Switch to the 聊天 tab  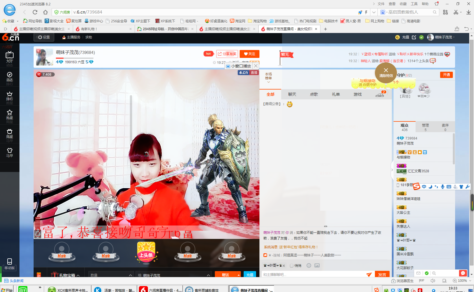[x=292, y=94]
